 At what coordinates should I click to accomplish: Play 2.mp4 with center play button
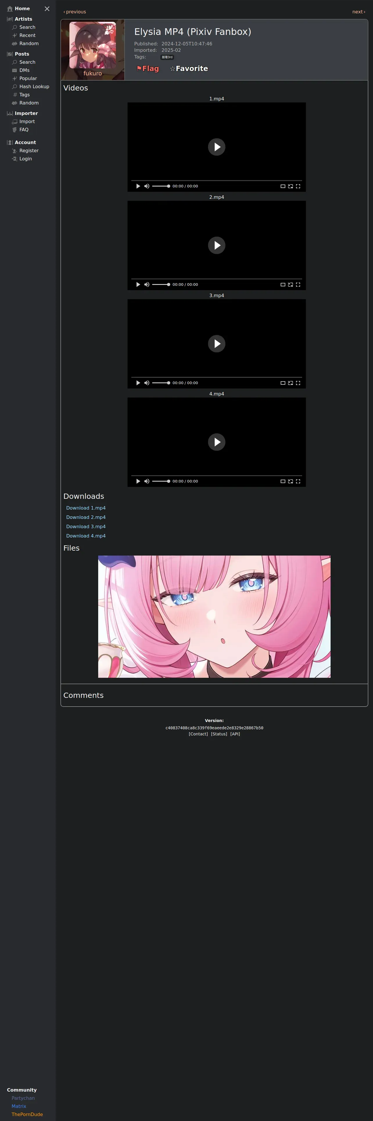point(217,245)
